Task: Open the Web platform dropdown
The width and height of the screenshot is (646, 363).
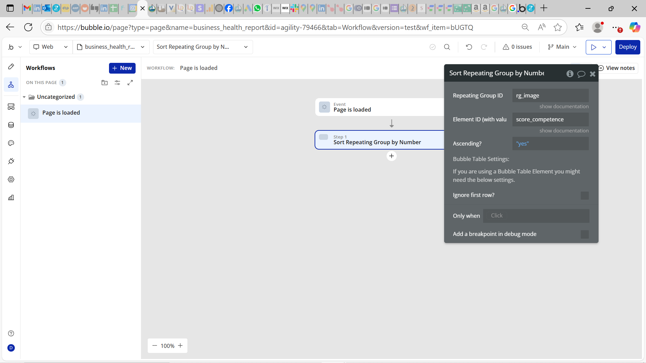Action: (51, 47)
